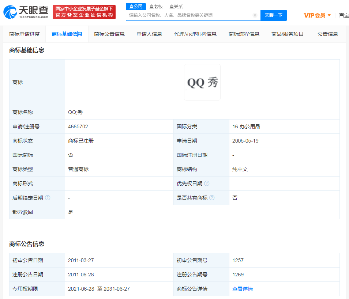Image resolution: width=349 pixels, height=299 pixels.
Task: Click the 天眼一下 search button
Action: coord(274,15)
